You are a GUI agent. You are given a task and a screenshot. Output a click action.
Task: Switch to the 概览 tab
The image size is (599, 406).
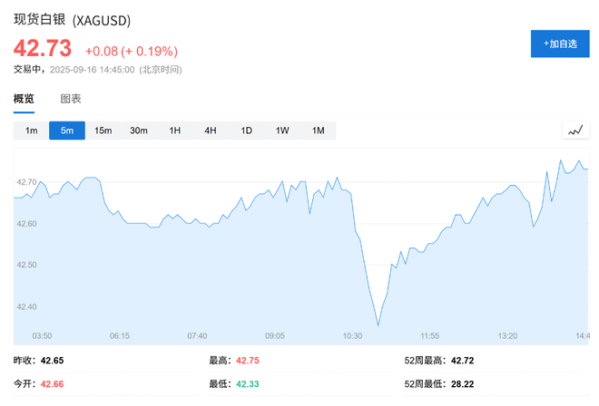pyautogui.click(x=24, y=99)
